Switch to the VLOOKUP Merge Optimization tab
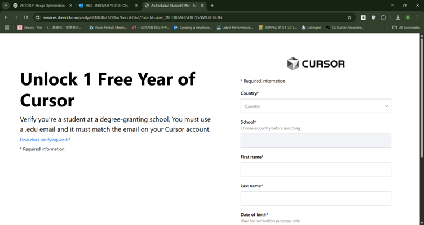The width and height of the screenshot is (424, 225). click(43, 6)
